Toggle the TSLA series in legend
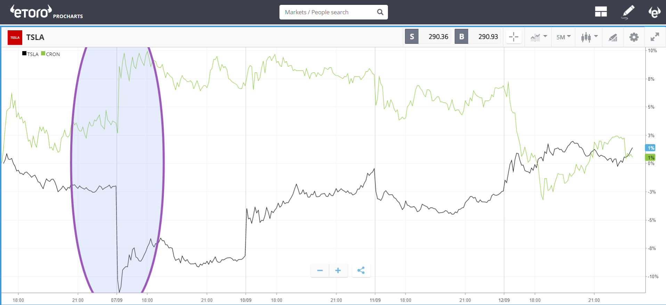666x305 pixels. coord(31,54)
